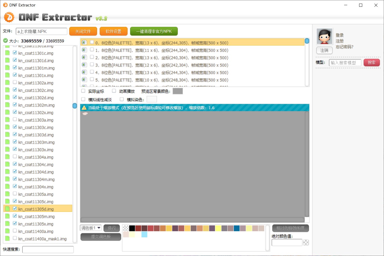The image size is (384, 256).
Task: Click the yellow warning icon in zoom banner
Action: coord(84,108)
